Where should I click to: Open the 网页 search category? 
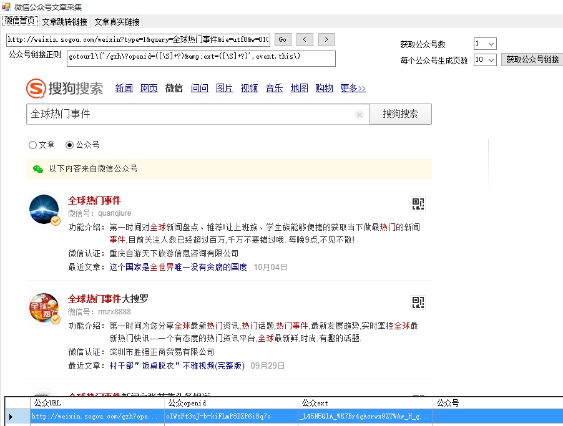pos(149,88)
